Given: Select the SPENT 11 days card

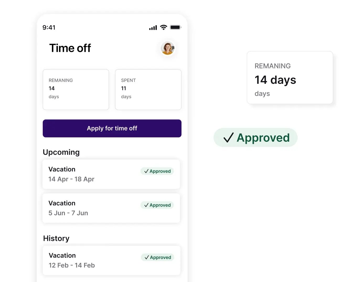Looking at the screenshot, I should tap(148, 89).
